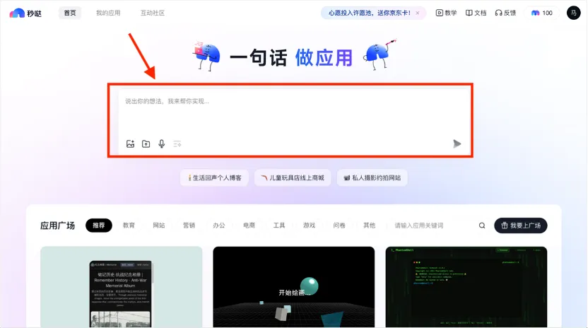Select the 电商 category

coord(249,225)
